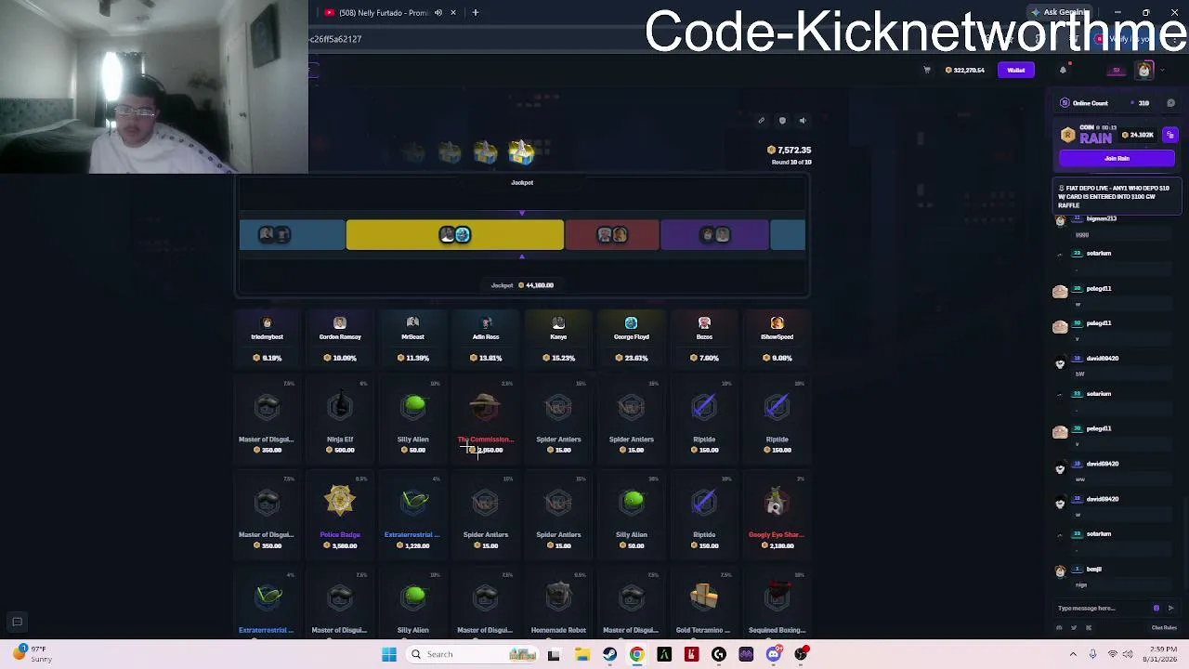This screenshot has height=669, width=1189.
Task: Close the Nelly Furtado browser tab
Action: 453,13
